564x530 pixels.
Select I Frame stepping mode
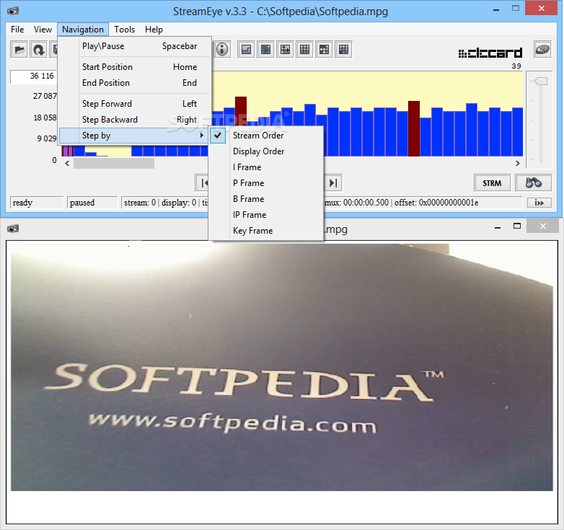[x=265, y=167]
